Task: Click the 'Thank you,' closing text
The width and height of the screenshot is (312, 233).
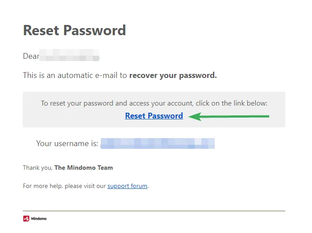Action: click(37, 168)
